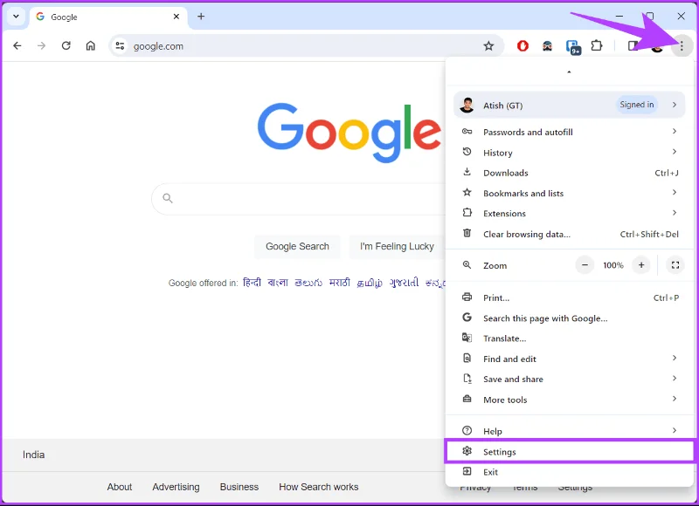Reload the current page
This screenshot has height=506, width=699.
66,46
